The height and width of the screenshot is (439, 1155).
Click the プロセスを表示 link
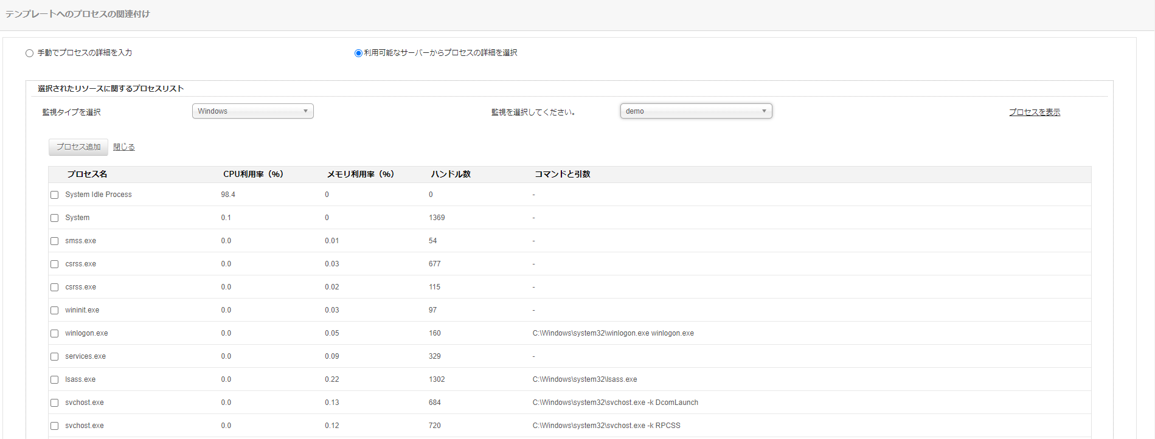1034,112
